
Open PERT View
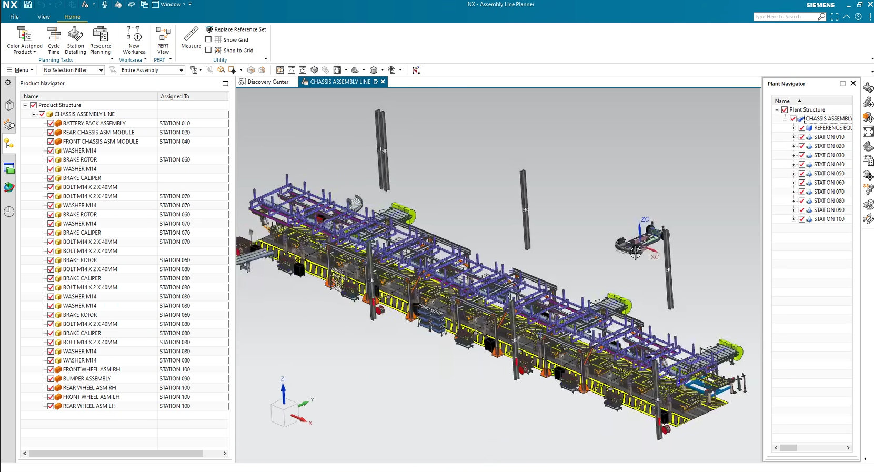163,40
